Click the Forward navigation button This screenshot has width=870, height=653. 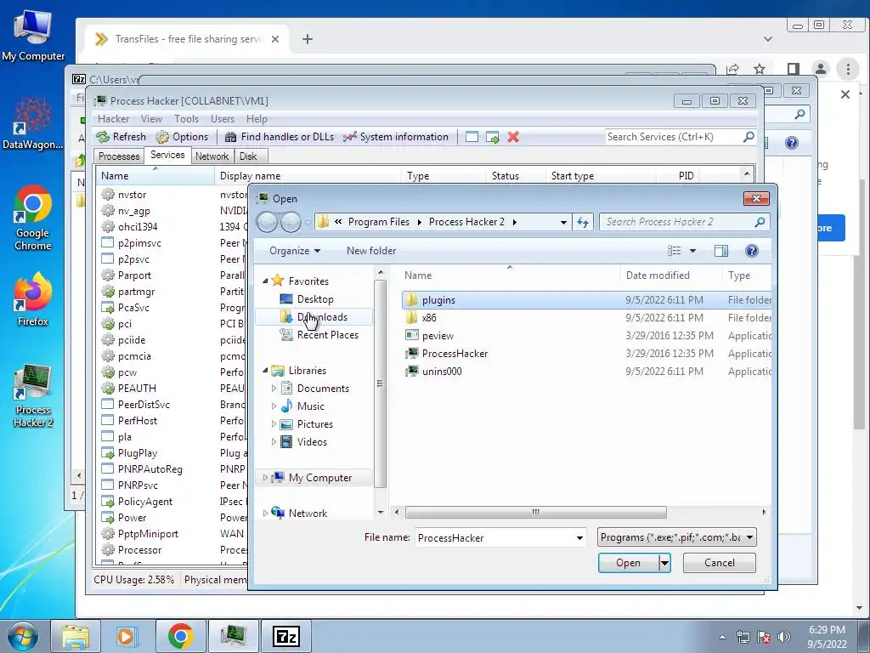[x=291, y=222]
